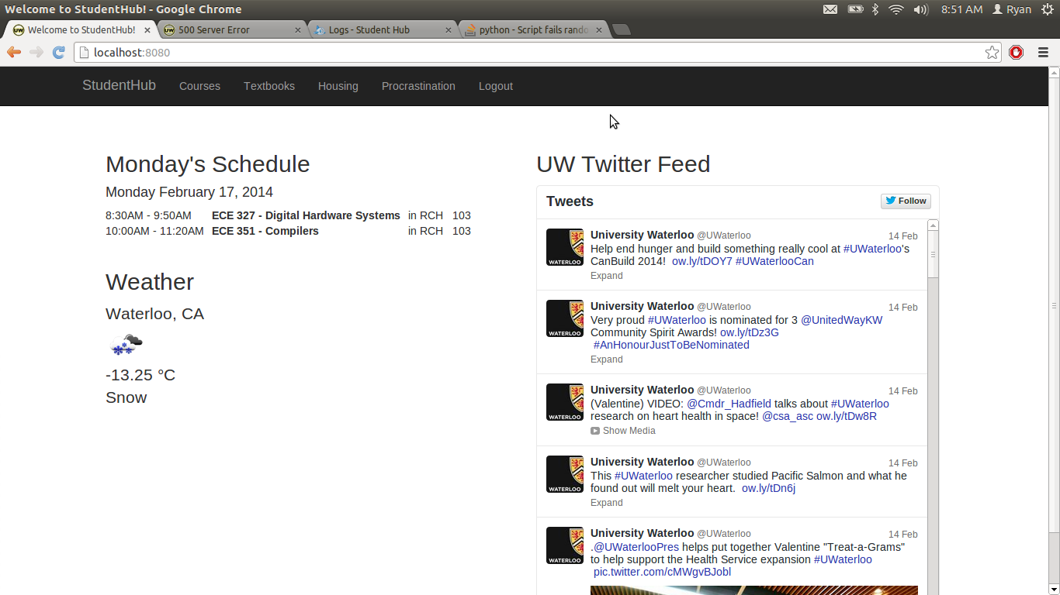
Task: Close the Logs - Student Hub tab
Action: click(x=448, y=30)
